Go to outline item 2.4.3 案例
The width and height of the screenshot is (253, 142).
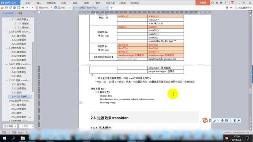16,76
